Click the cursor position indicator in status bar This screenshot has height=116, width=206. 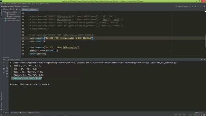pos(176,115)
